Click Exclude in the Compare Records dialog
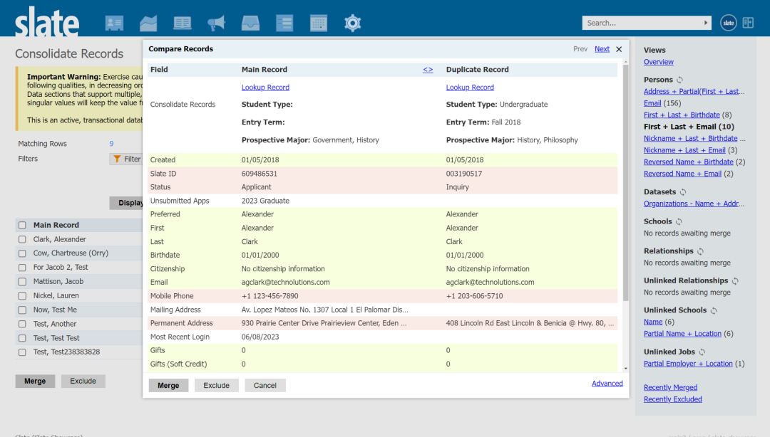Viewport: 770px width, 437px height. tap(217, 386)
